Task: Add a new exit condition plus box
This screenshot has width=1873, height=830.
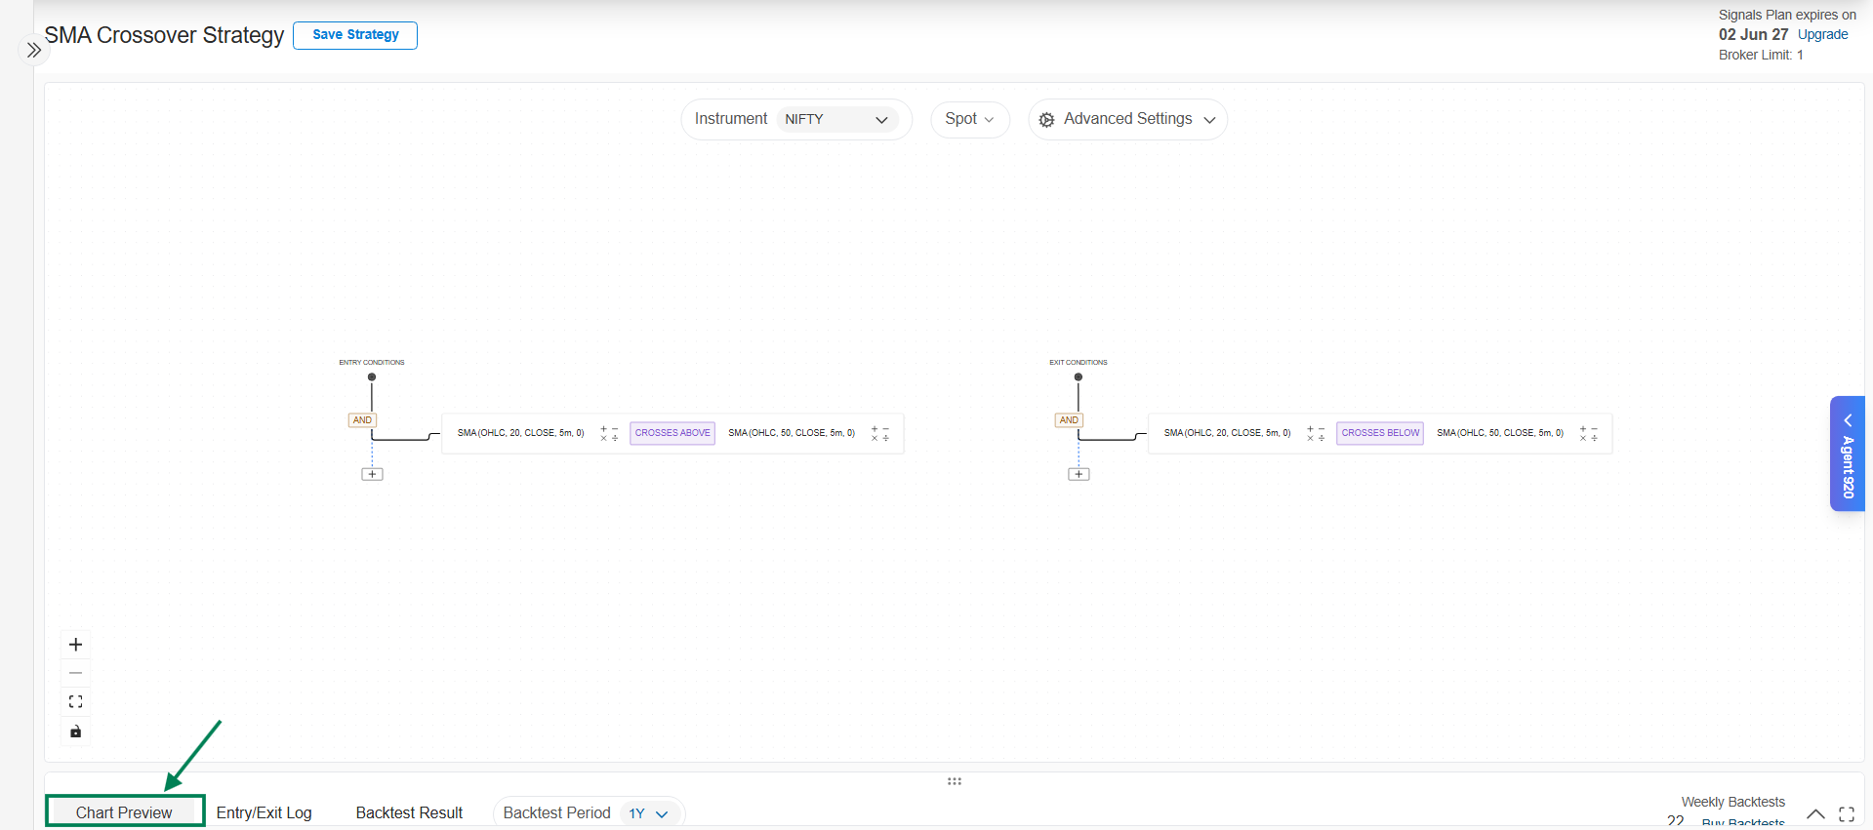Action: click(x=1079, y=474)
